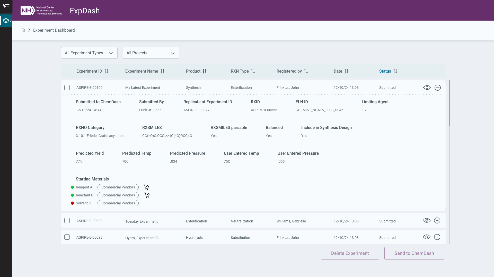The height and width of the screenshot is (277, 494).
Task: View ASPIRE-E-00099 with eye icon
Action: click(x=427, y=221)
